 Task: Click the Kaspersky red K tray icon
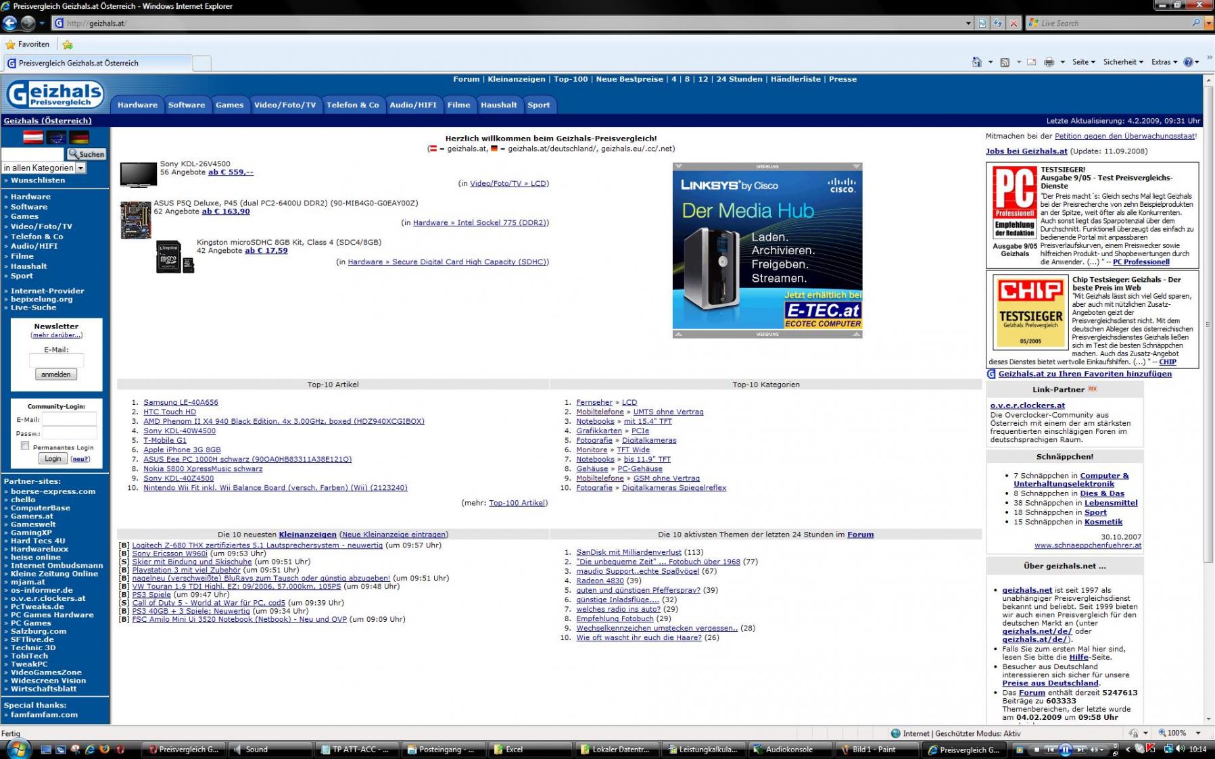[1151, 749]
